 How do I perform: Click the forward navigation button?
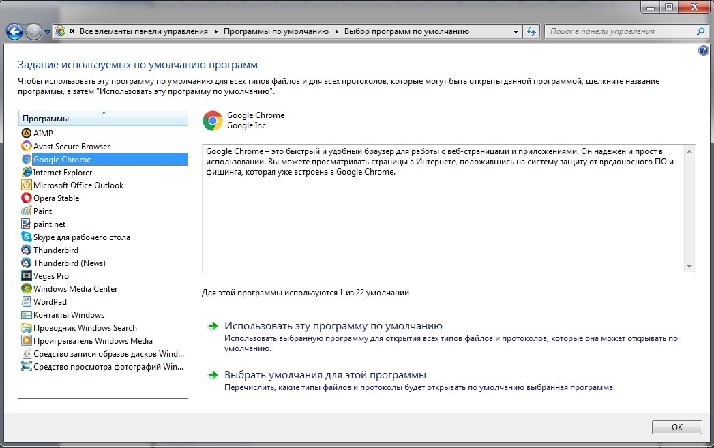pyautogui.click(x=33, y=31)
